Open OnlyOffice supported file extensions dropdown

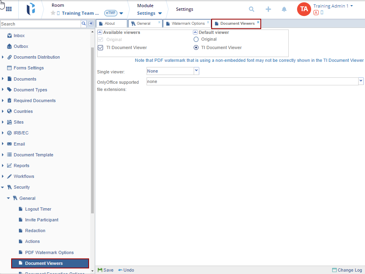coord(361,81)
